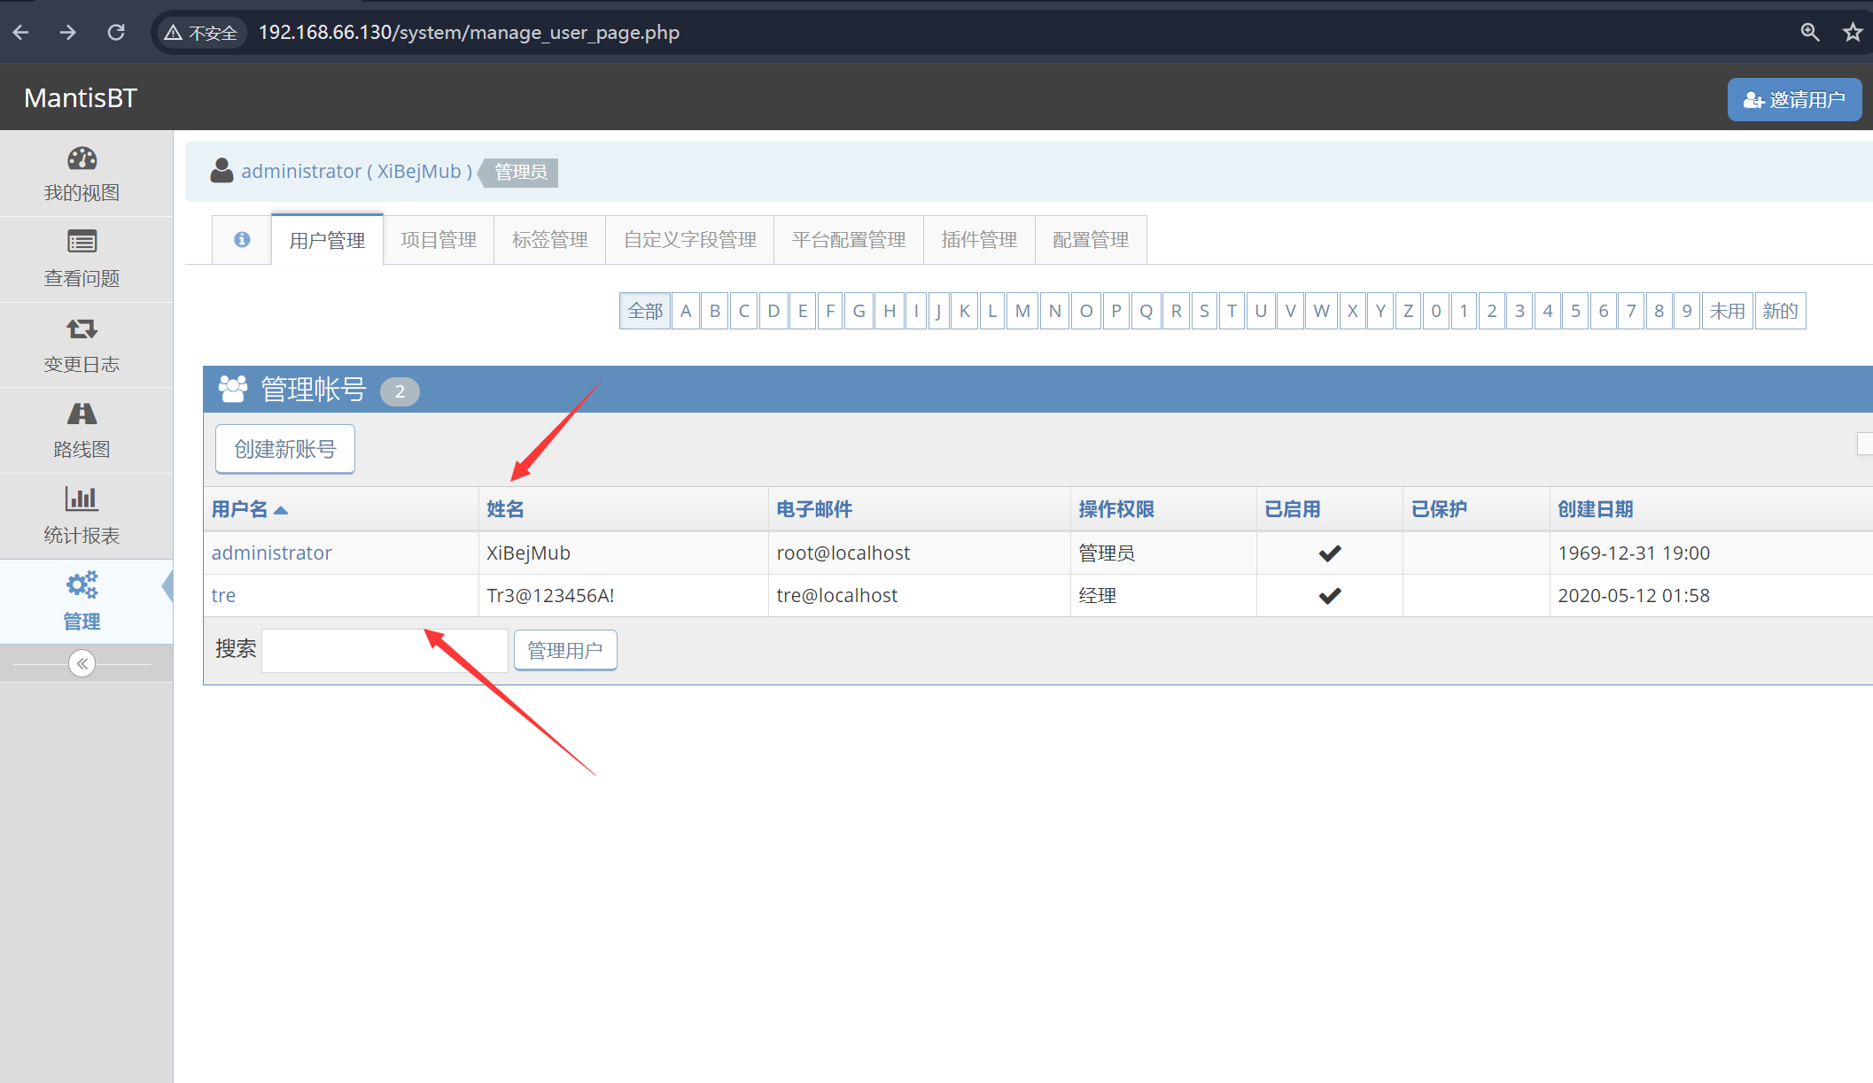Click the account count badge 2
Screen dimensions: 1873x1083
click(400, 391)
